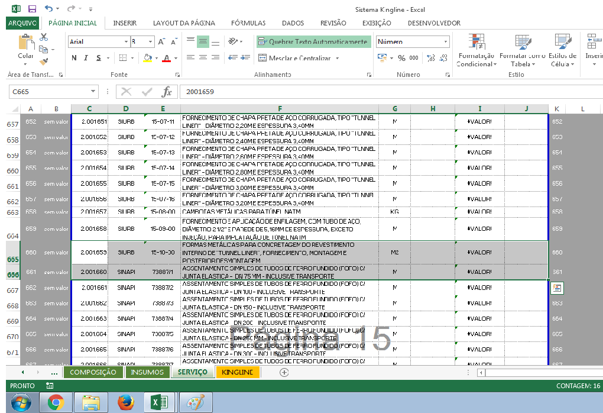The image size is (603, 413).
Task: Open the KINGLINE sheet tab
Action: [237, 372]
